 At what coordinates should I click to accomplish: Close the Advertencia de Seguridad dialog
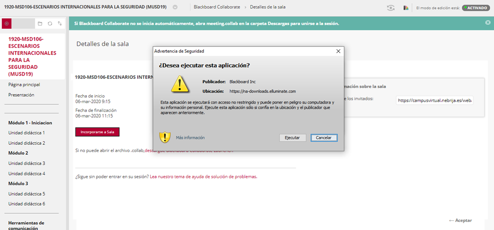338,51
